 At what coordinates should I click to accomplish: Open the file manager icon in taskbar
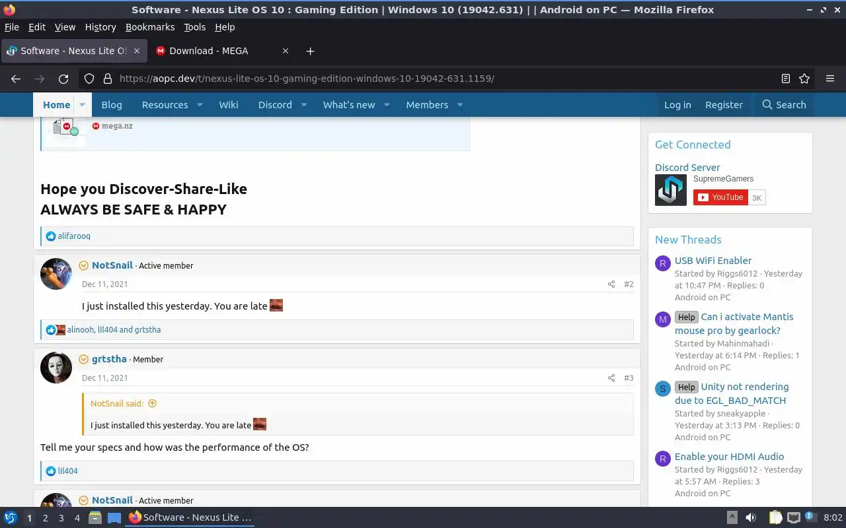tap(95, 517)
